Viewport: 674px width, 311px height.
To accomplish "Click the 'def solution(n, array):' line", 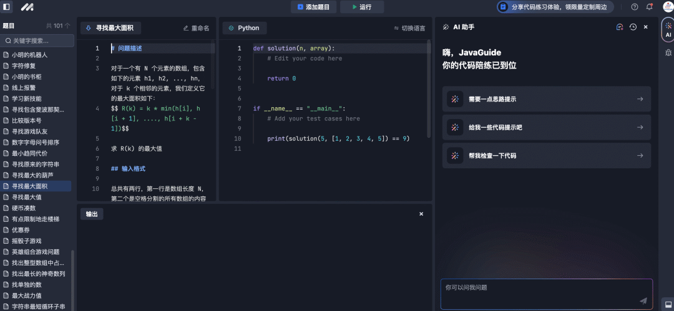I will point(293,48).
